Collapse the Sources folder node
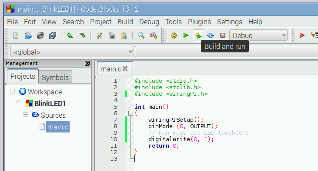318x171 pixels. click(25, 115)
